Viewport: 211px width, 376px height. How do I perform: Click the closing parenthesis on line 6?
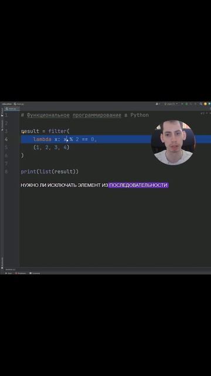coord(22,155)
